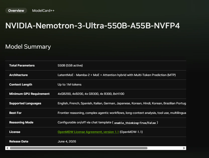The image size is (209, 158).
Task: Click the NVIDIA-Nemotron-3-Ultra-550B-A55B-NVFP4 title
Action: pyautogui.click(x=93, y=26)
